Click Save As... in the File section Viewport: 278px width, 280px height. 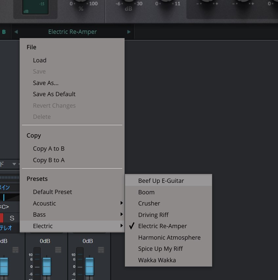pyautogui.click(x=46, y=83)
